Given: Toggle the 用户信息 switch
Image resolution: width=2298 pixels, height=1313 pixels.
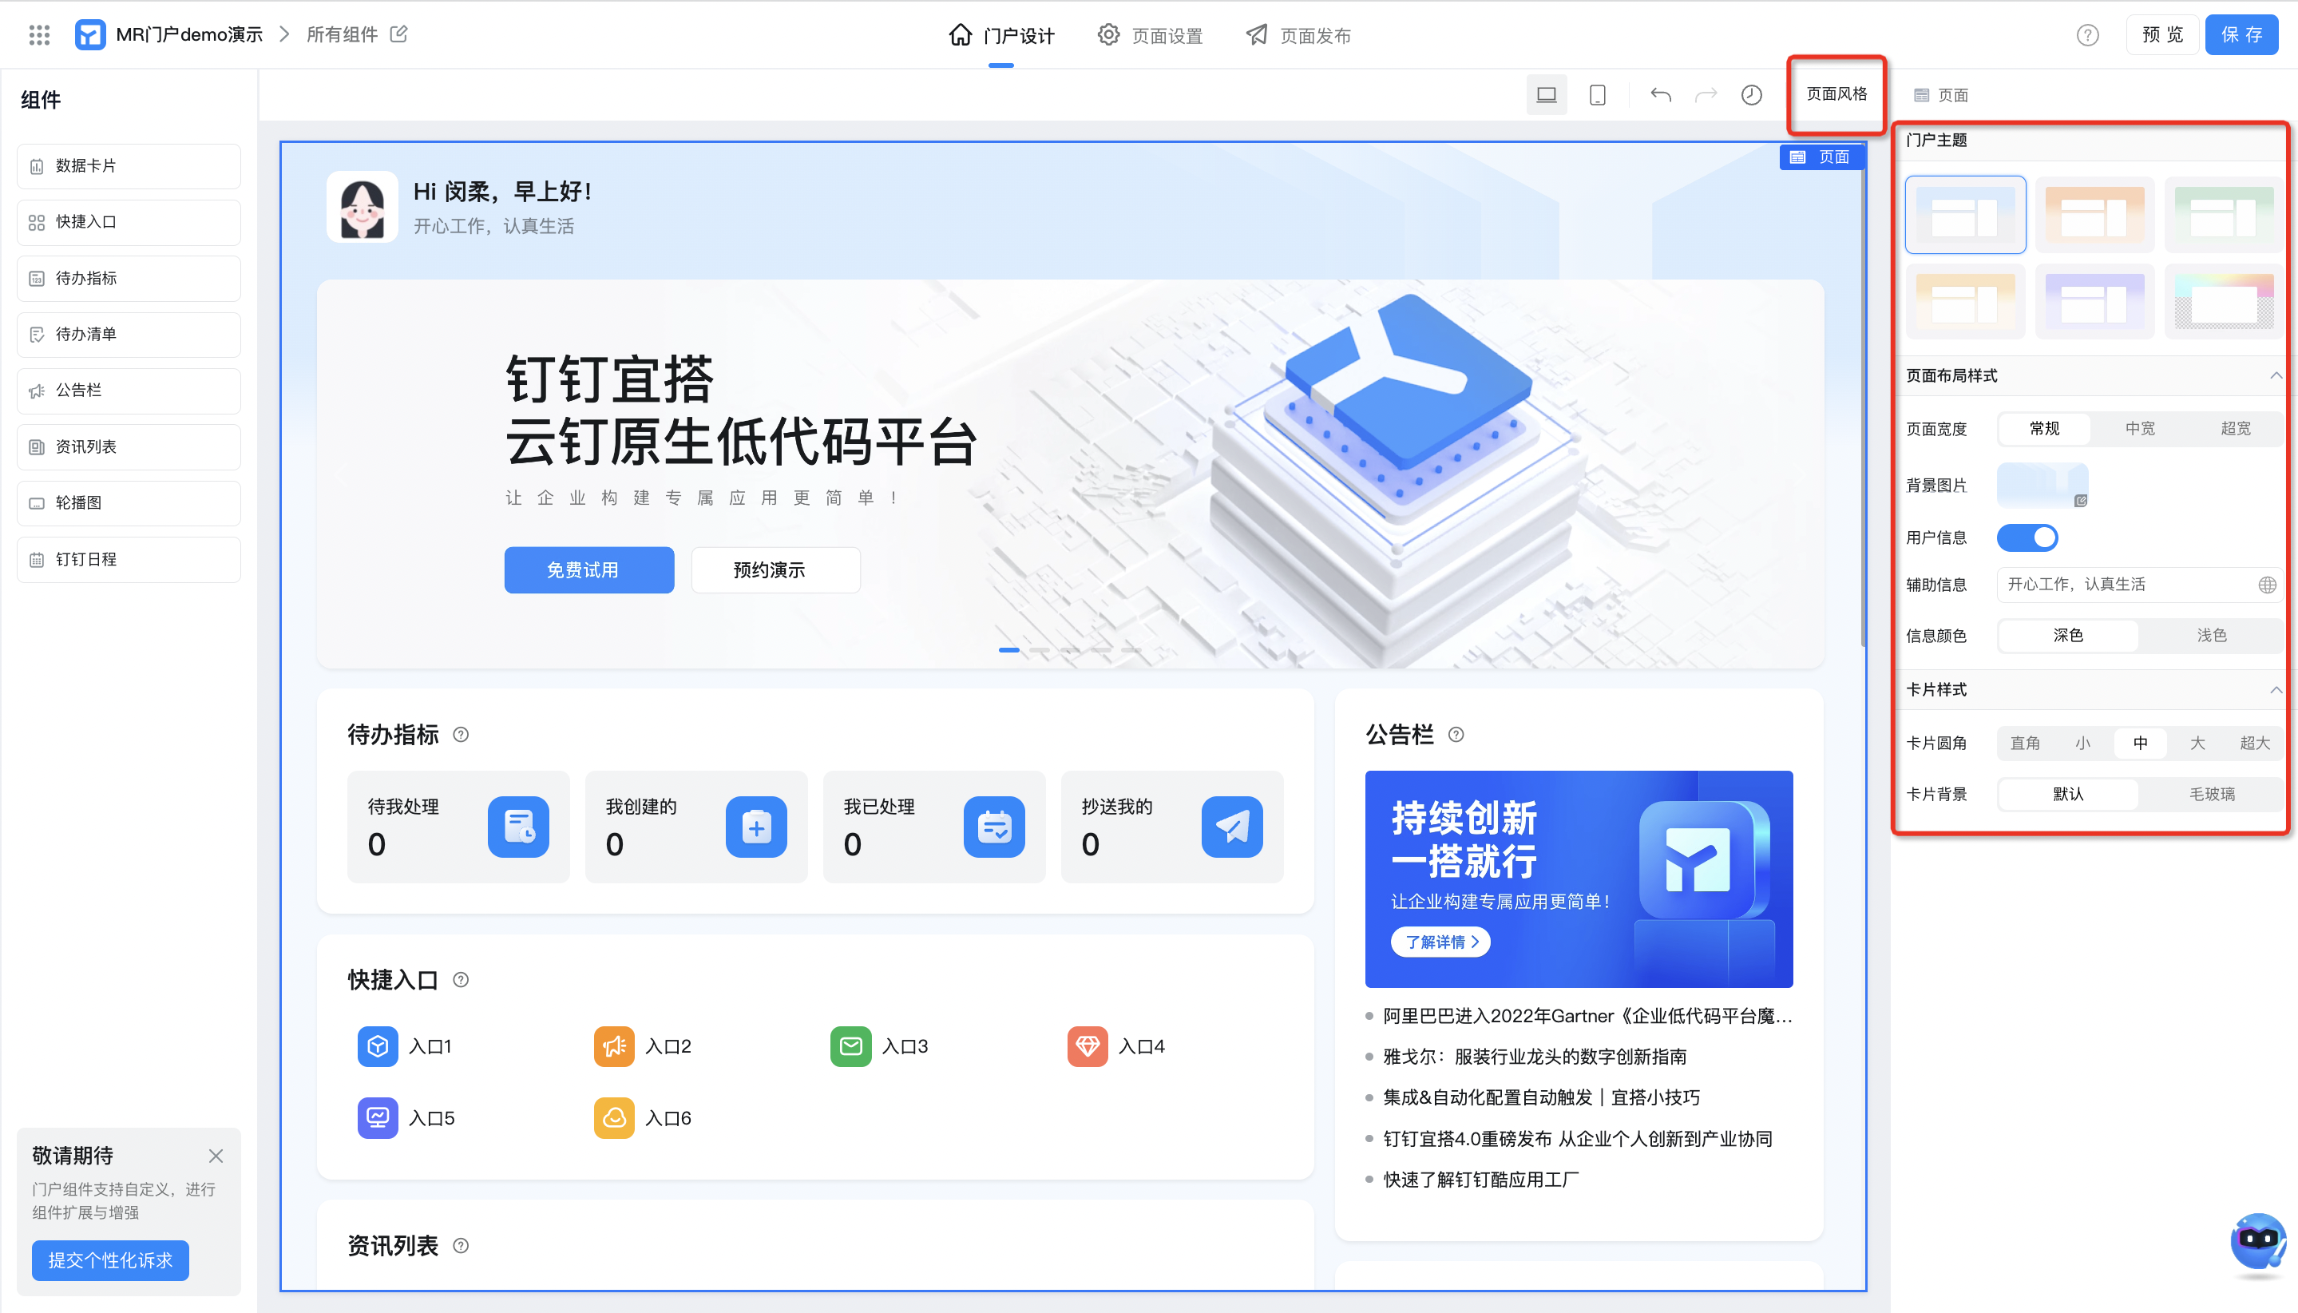Looking at the screenshot, I should pyautogui.click(x=2027, y=537).
